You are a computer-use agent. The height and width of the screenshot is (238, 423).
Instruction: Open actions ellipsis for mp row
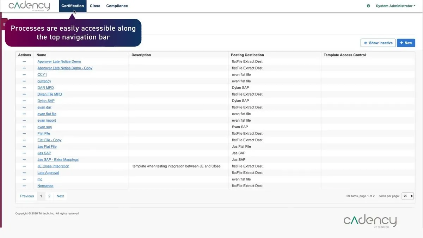24,179
